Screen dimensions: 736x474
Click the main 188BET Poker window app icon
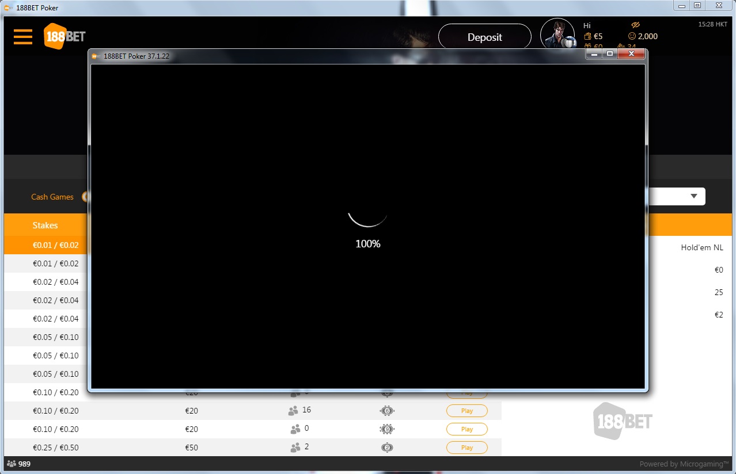click(x=8, y=8)
